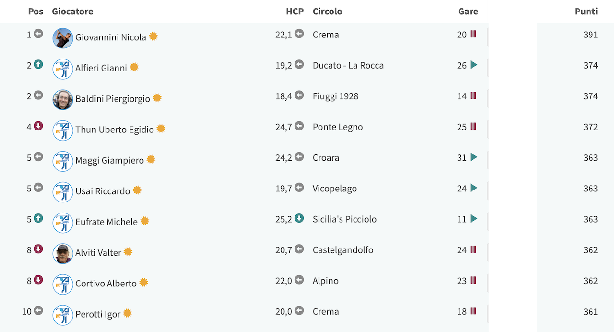614x332 pixels.
Task: Click the orange star badge next to Alfieri Gianni
Action: pos(134,67)
